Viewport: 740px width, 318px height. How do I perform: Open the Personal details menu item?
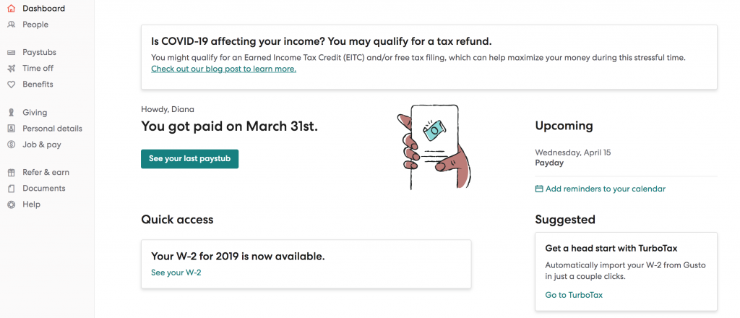[x=52, y=129]
